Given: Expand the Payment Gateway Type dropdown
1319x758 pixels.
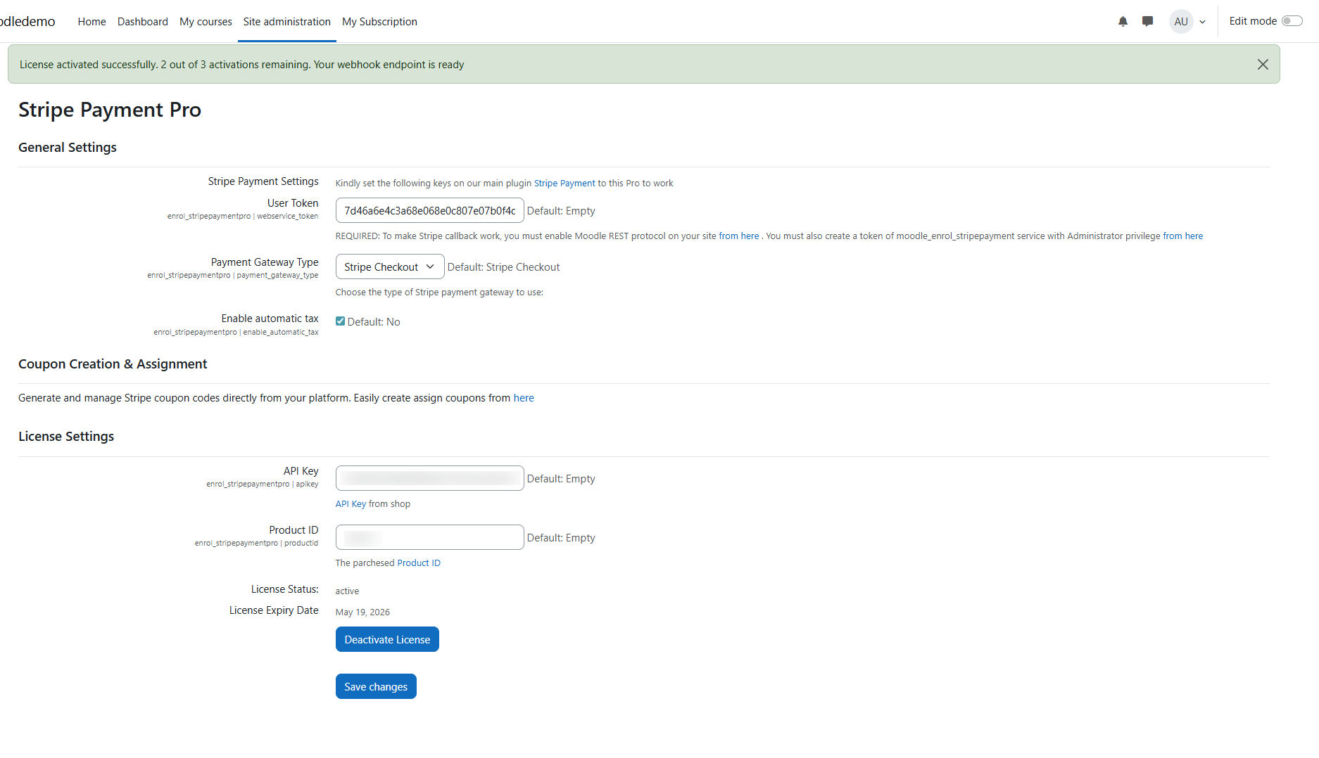Looking at the screenshot, I should tap(389, 267).
